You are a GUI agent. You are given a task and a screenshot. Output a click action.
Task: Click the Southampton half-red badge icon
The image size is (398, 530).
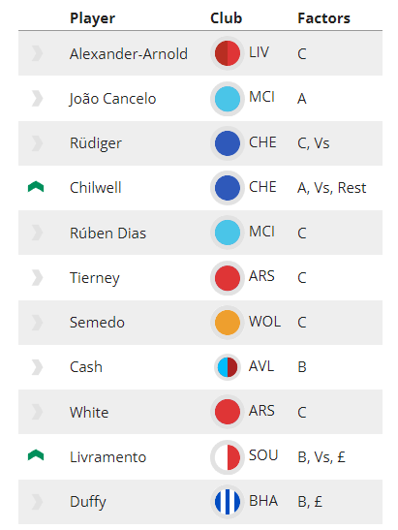[x=228, y=456]
